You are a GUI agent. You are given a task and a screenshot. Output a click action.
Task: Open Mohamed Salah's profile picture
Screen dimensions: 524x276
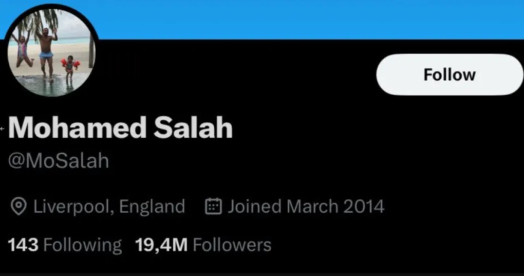point(51,51)
